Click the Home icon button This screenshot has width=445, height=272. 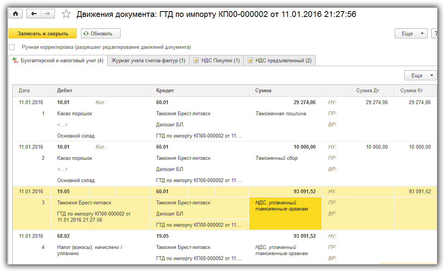point(16,14)
